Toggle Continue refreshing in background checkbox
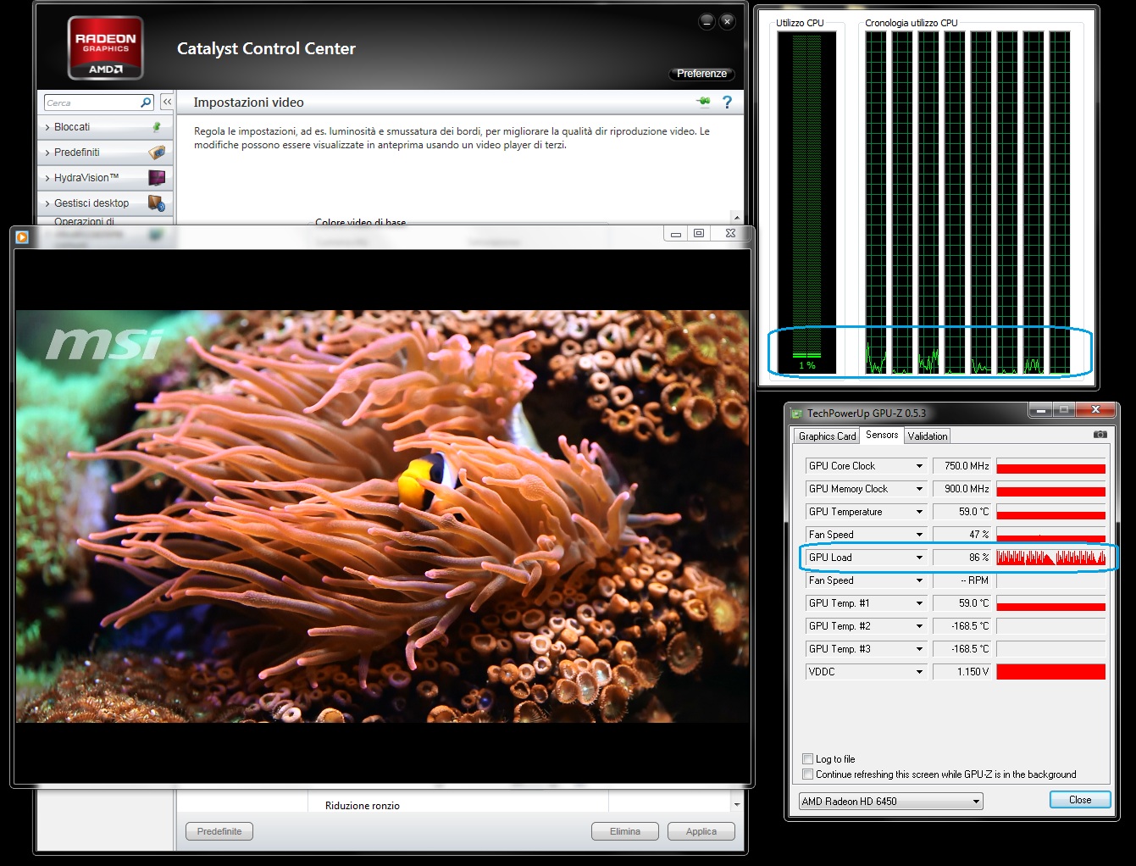1136x866 pixels. pos(807,774)
